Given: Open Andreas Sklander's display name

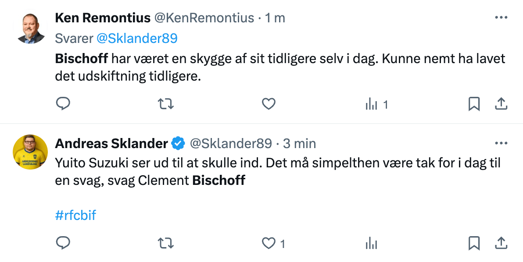Looking at the screenshot, I should pyautogui.click(x=111, y=143).
